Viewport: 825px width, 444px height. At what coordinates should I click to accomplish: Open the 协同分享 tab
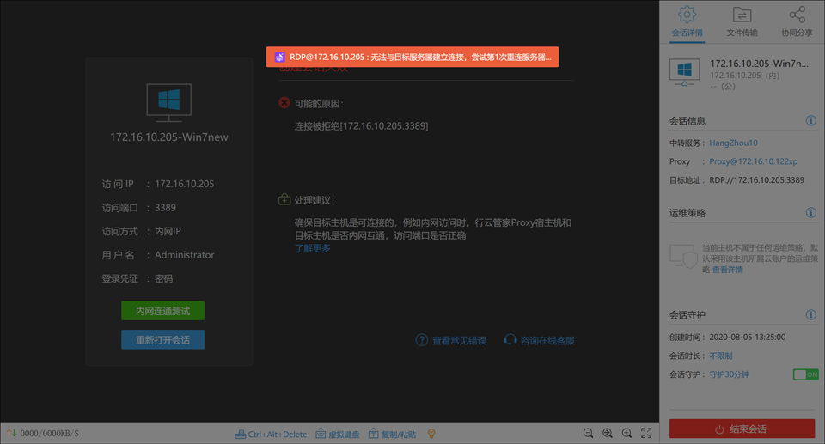click(797, 22)
